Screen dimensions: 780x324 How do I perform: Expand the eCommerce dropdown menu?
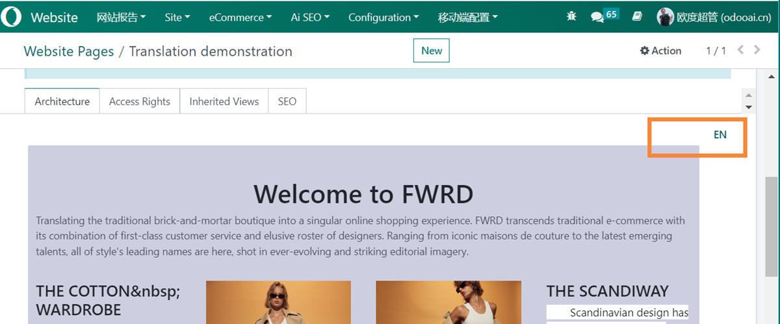point(240,18)
